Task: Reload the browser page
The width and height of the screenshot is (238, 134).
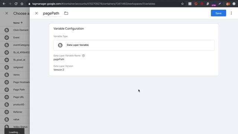Action: tap(16, 4)
